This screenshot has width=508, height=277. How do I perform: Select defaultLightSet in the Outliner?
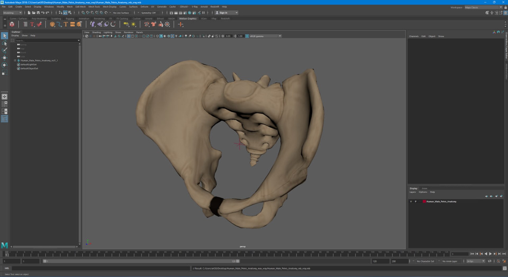(x=29, y=64)
